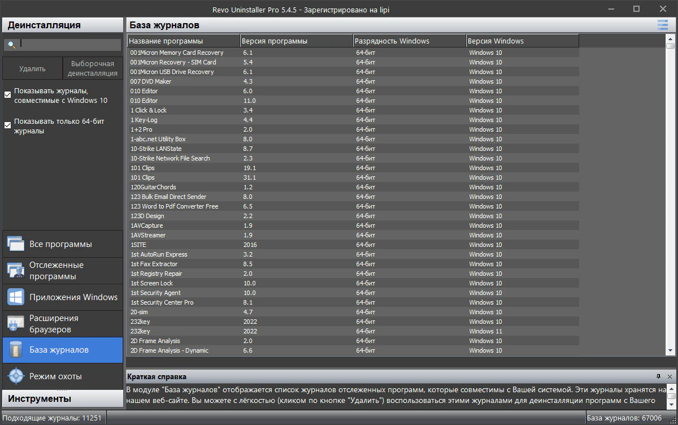
Task: Select 1st Security Center Pro row
Action: [x=353, y=302]
